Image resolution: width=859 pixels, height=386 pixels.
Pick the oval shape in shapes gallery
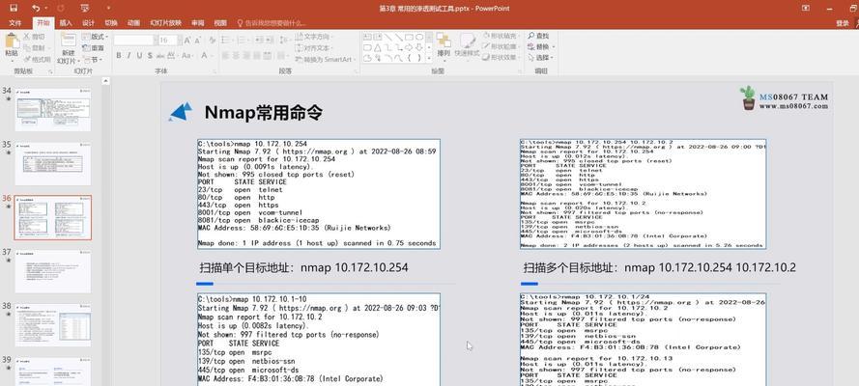coord(419,38)
